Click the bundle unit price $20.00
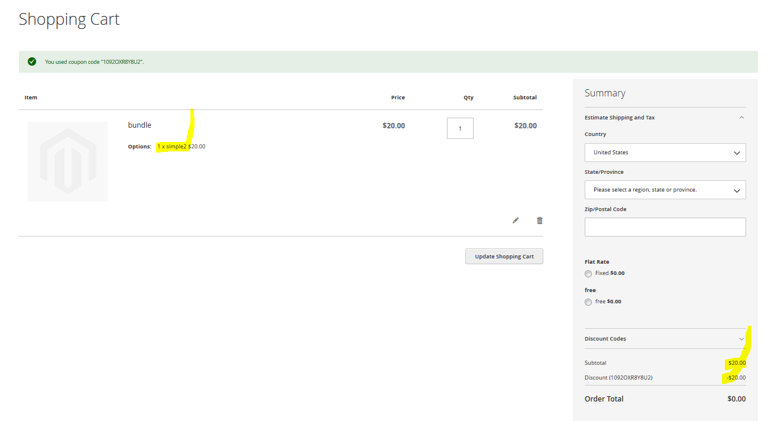The height and width of the screenshot is (421, 781). [x=394, y=125]
